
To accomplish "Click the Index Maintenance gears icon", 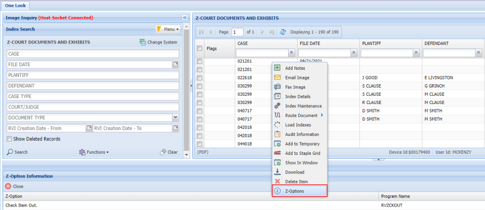I will [x=277, y=106].
